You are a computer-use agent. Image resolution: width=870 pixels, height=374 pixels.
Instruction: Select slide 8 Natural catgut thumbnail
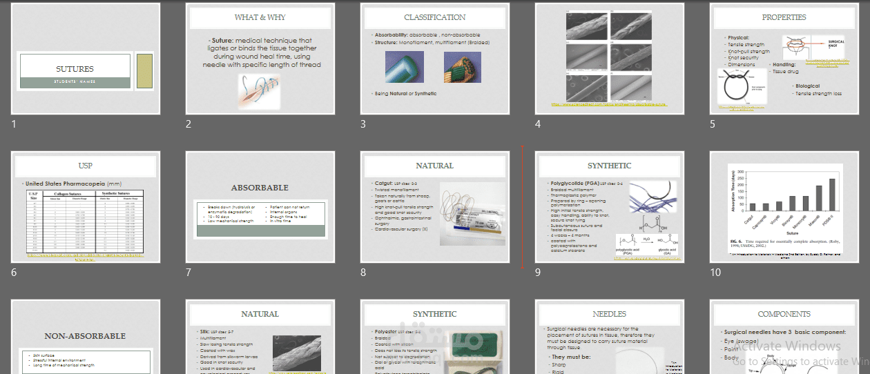[435, 206]
